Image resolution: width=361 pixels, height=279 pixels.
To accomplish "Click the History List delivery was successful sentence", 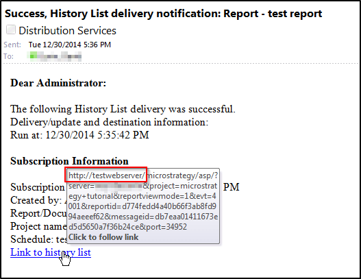I will point(123,109).
